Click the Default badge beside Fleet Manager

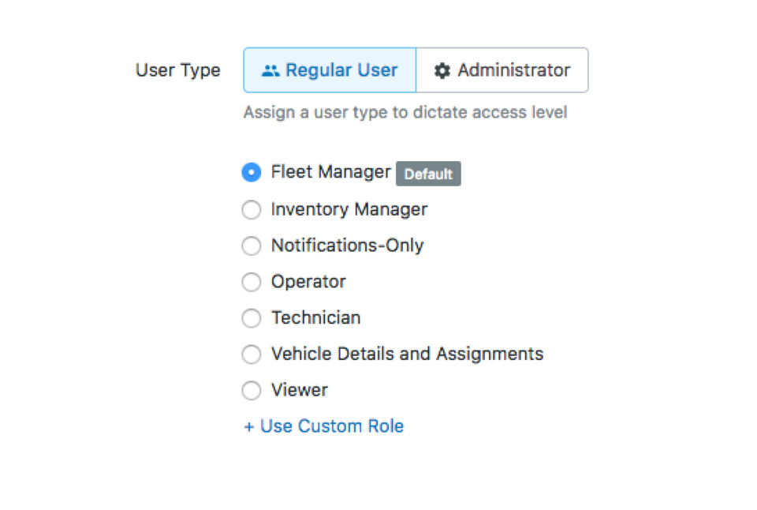pyautogui.click(x=428, y=174)
